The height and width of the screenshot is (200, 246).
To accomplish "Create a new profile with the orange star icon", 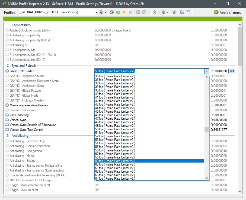I will [x=124, y=12].
